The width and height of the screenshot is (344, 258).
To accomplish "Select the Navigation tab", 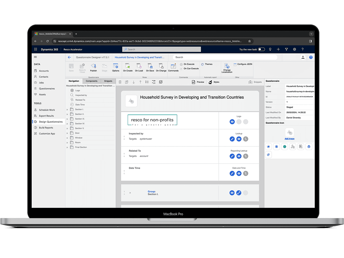I will [x=74, y=81].
